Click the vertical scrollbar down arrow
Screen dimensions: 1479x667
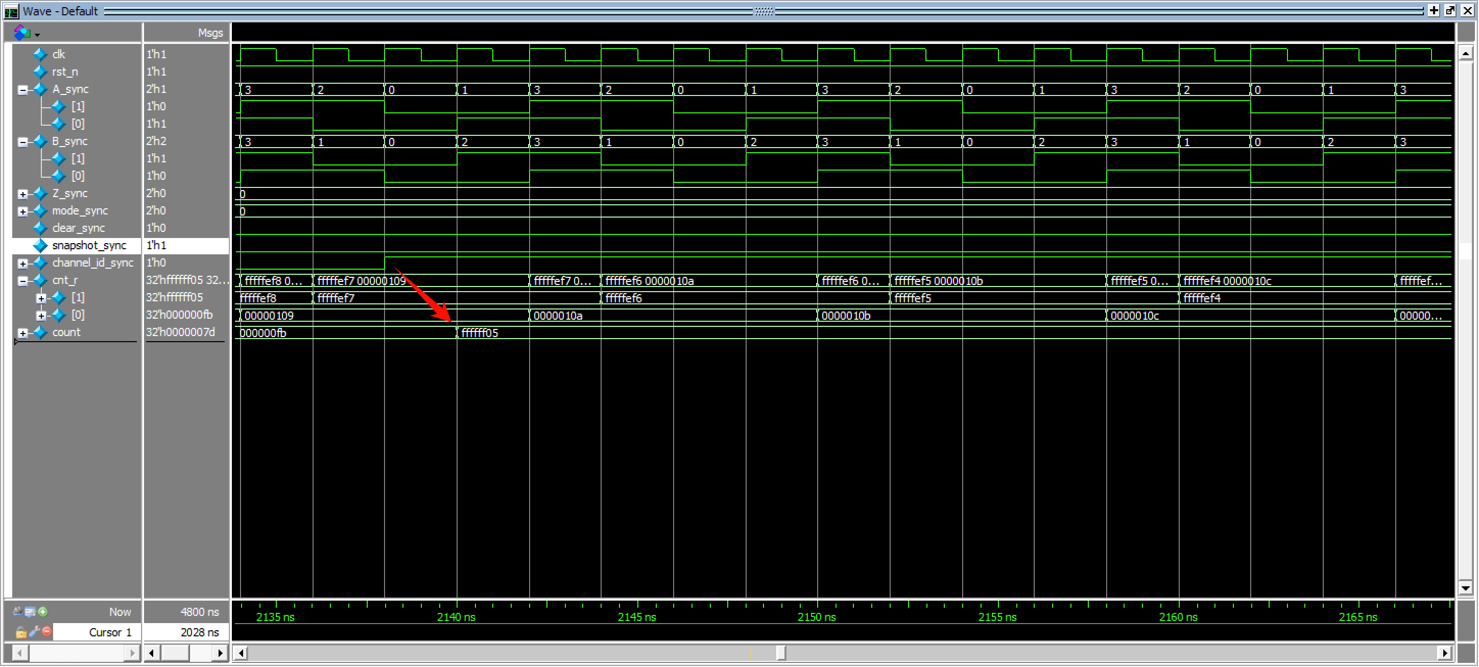(1465, 588)
